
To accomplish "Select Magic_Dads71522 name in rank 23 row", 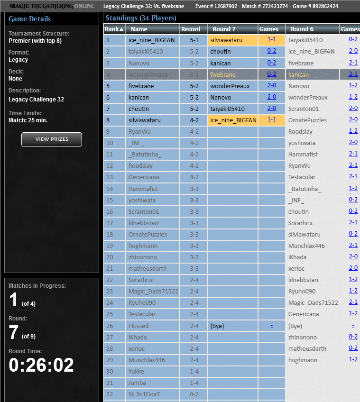I will pyautogui.click(x=153, y=292).
